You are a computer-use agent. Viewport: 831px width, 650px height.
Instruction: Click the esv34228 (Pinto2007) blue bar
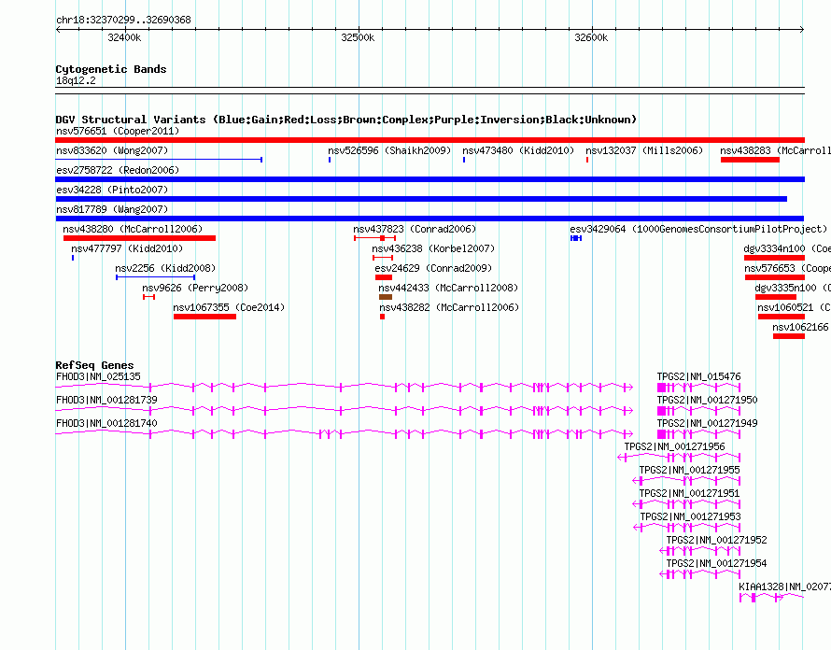pos(421,199)
